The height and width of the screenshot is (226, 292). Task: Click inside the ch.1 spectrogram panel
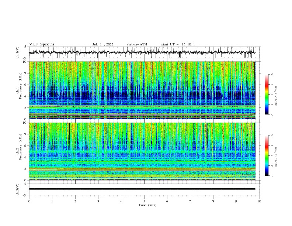point(142,90)
